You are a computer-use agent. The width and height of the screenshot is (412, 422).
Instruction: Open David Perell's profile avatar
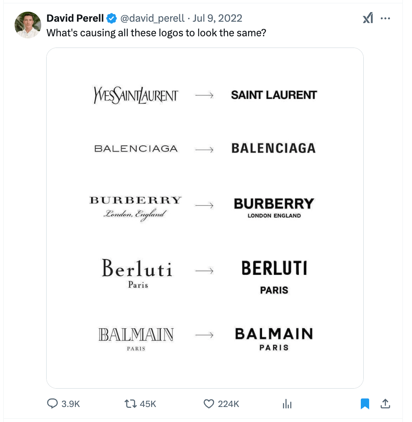[x=28, y=25]
